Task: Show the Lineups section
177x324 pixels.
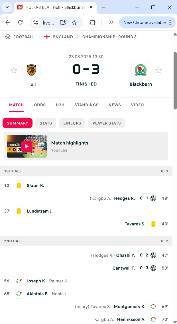Action: coord(72,123)
